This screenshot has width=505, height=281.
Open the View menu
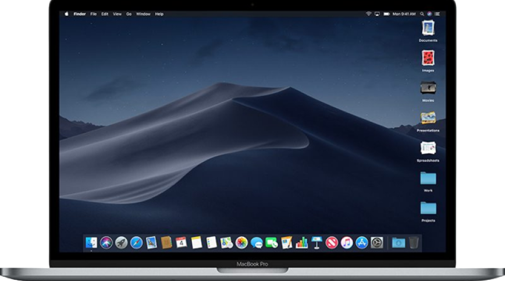(x=117, y=14)
